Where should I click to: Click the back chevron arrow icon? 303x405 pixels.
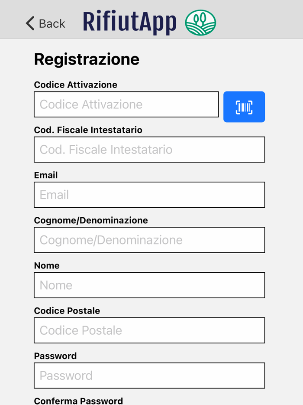(x=29, y=23)
